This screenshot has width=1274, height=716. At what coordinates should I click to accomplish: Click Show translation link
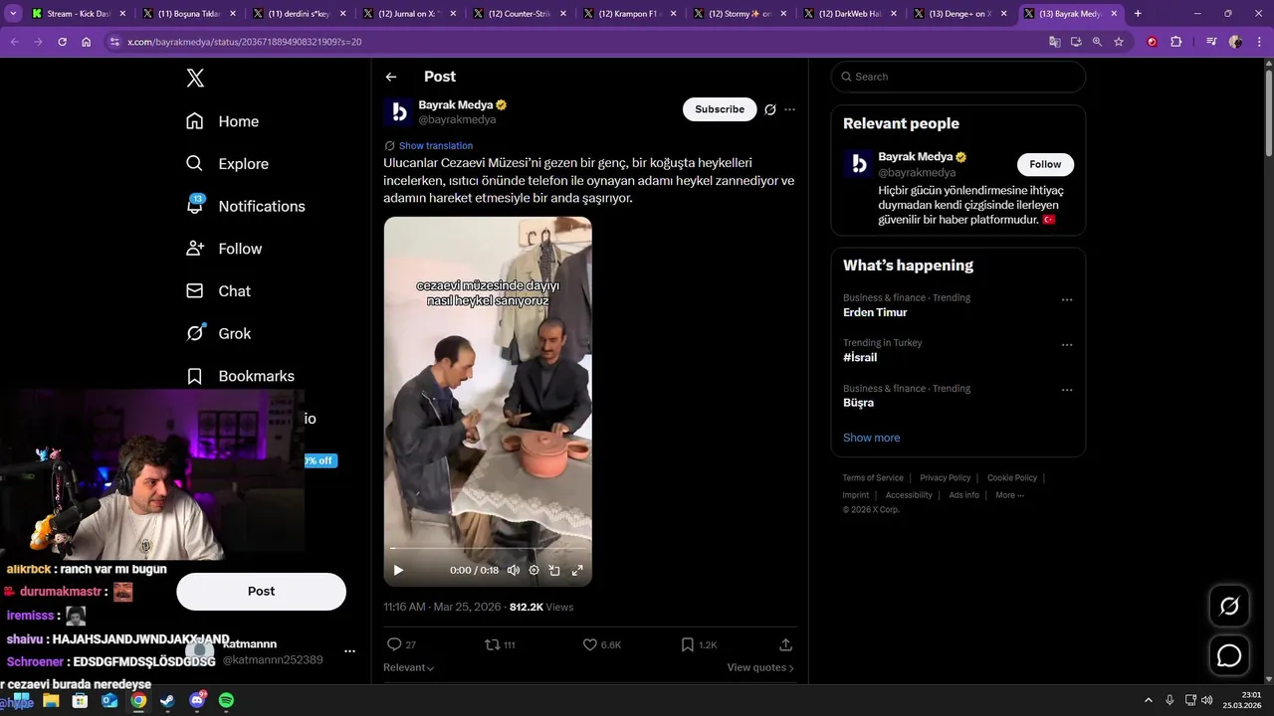point(435,145)
